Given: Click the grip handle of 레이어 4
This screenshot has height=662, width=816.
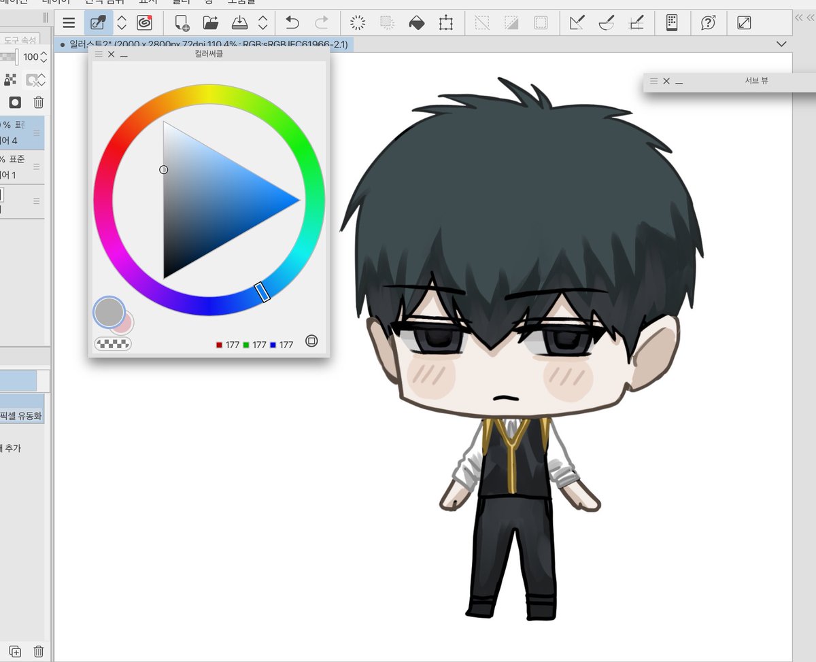Looking at the screenshot, I should coord(37,133).
